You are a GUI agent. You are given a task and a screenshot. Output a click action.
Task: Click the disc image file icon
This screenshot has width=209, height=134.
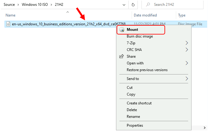click(x=8, y=24)
